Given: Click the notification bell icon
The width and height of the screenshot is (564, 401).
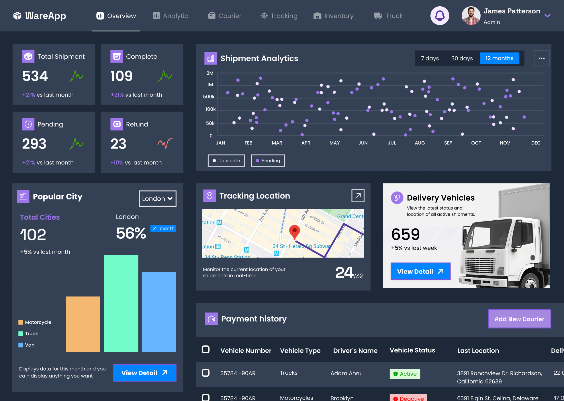Looking at the screenshot, I should point(440,16).
